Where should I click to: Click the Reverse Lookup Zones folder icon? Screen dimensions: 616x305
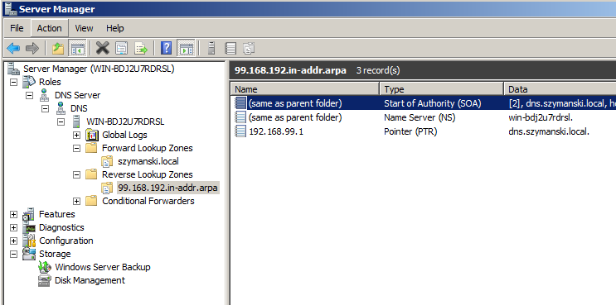[91, 174]
